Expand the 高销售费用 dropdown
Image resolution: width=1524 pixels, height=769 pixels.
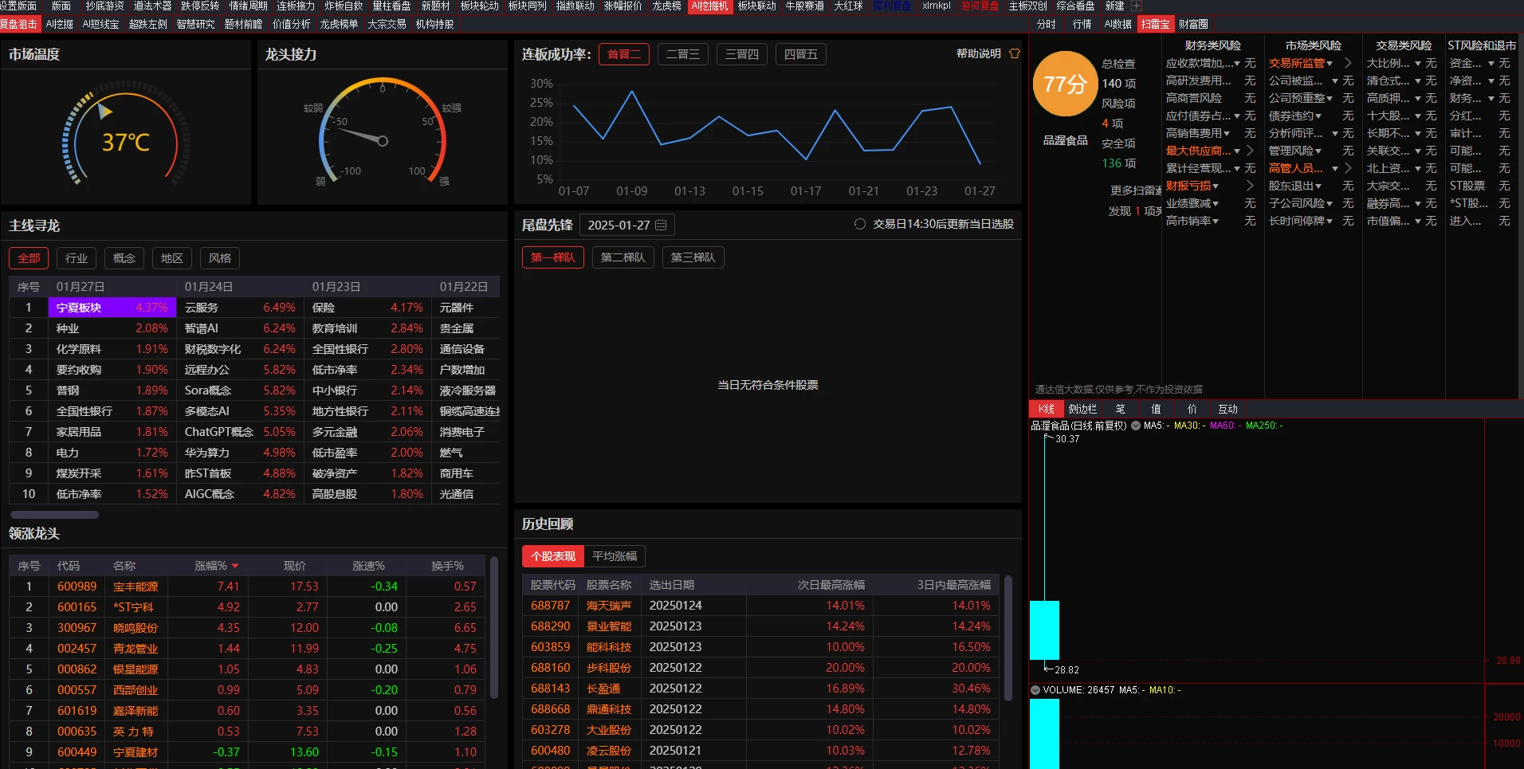(1227, 133)
